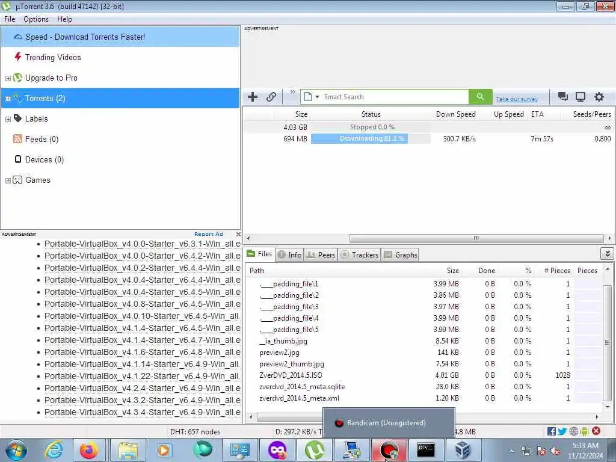The height and width of the screenshot is (462, 616).
Task: Click the Add Torrent plus icon
Action: [x=253, y=97]
